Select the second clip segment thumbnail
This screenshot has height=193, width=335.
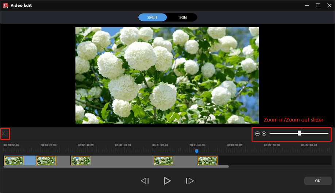[x=46, y=160]
